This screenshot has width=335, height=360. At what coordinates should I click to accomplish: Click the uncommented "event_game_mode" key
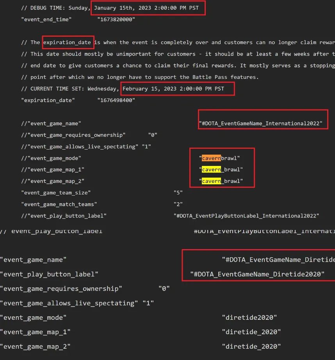33,318
